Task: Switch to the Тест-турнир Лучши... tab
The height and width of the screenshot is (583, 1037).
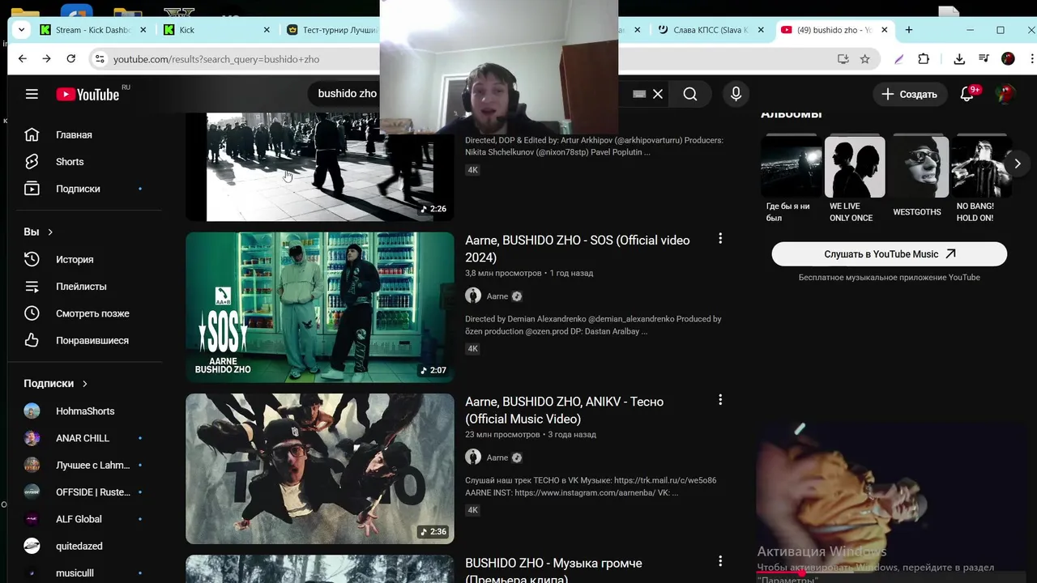Action: [331, 30]
